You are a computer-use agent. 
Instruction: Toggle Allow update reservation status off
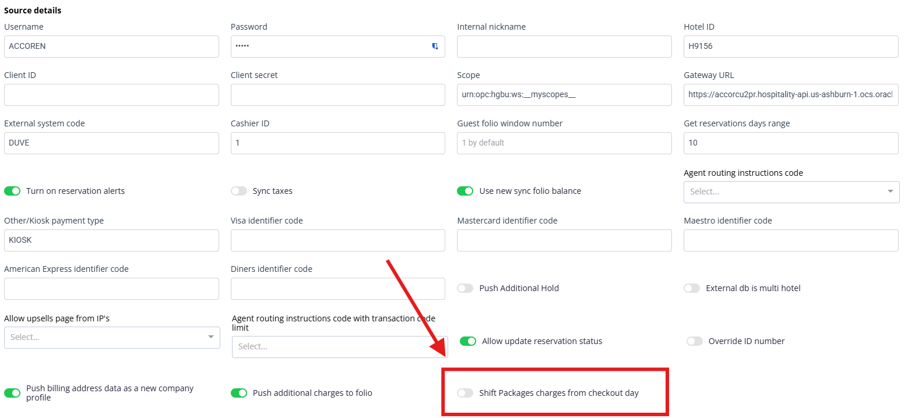[468, 341]
